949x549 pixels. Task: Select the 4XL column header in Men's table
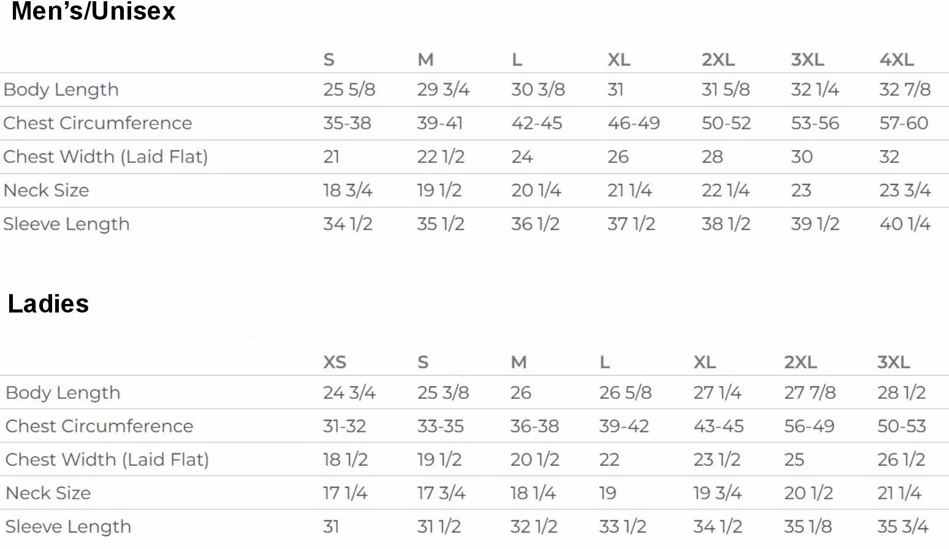(896, 59)
